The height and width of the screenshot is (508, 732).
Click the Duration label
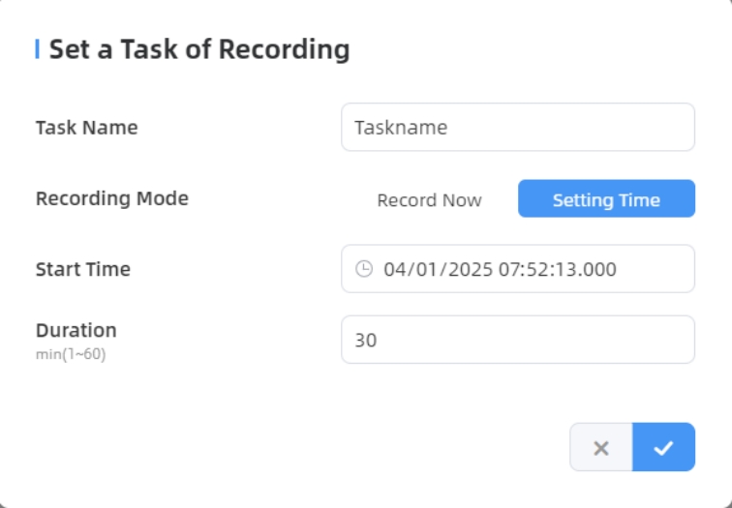76,330
